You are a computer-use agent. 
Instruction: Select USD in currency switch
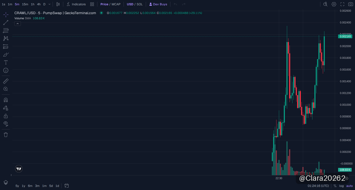130,4
